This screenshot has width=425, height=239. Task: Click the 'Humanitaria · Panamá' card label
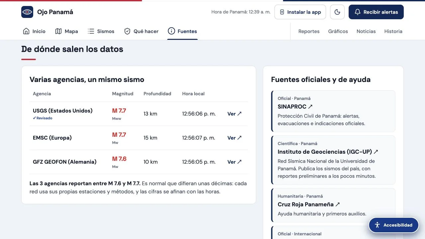tap(300, 196)
